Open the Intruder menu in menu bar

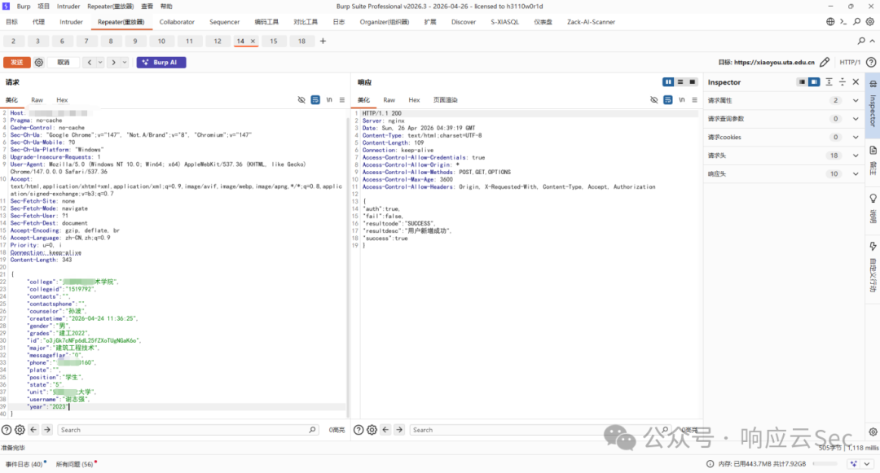68,7
